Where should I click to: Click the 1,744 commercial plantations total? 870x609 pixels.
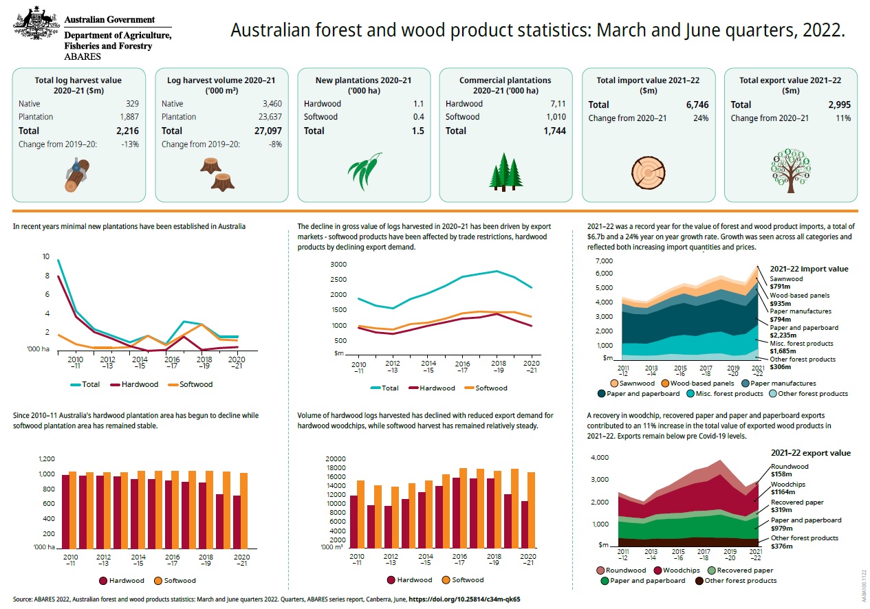[x=554, y=131]
